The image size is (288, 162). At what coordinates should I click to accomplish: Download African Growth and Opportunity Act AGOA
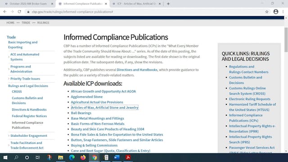pos(103,91)
